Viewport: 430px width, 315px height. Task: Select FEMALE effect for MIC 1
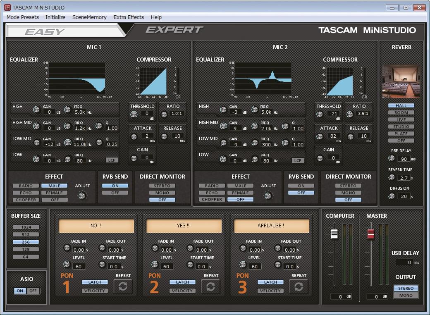[x=54, y=193]
